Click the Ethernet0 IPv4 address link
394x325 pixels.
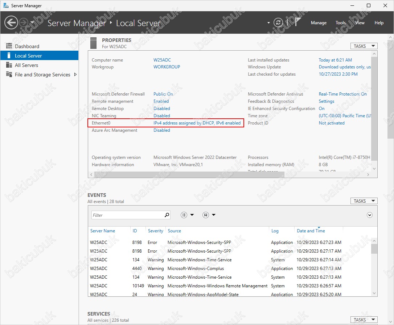tap(197, 123)
